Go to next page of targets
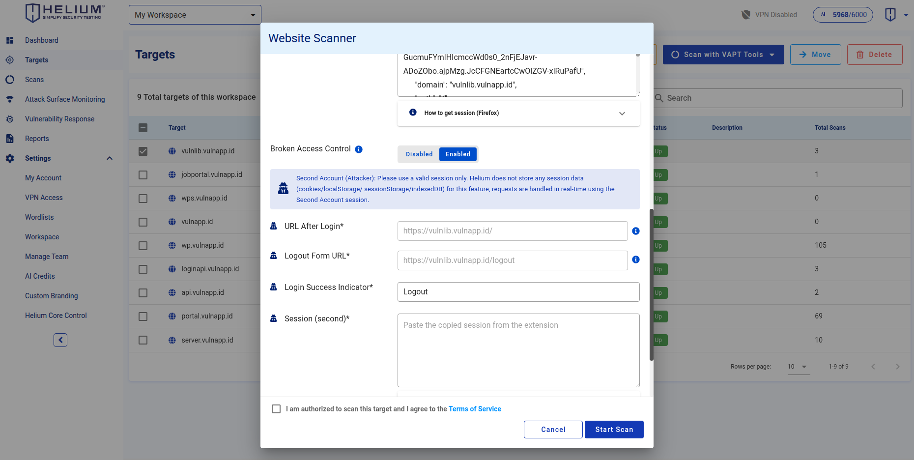The image size is (914, 460). [898, 367]
